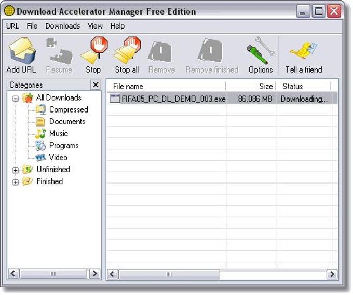353x295 pixels.
Task: Open the Help menu
Action: click(117, 26)
